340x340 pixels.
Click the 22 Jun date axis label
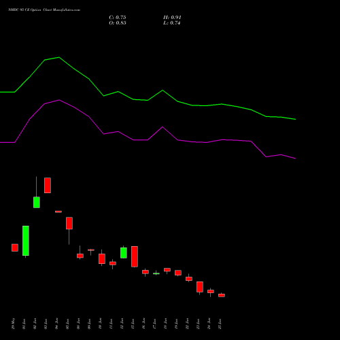pyautogui.click(x=187, y=324)
